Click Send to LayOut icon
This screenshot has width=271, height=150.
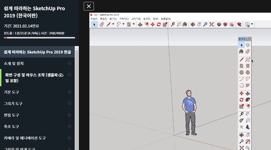point(231,24)
